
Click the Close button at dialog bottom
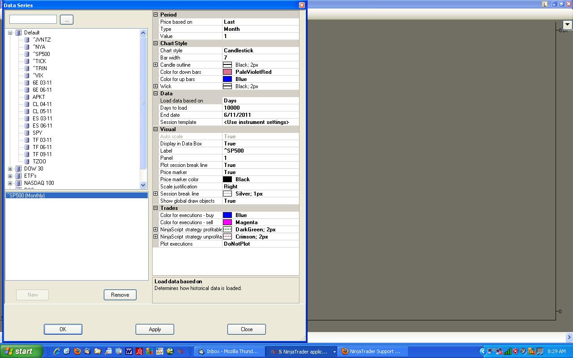[247, 329]
